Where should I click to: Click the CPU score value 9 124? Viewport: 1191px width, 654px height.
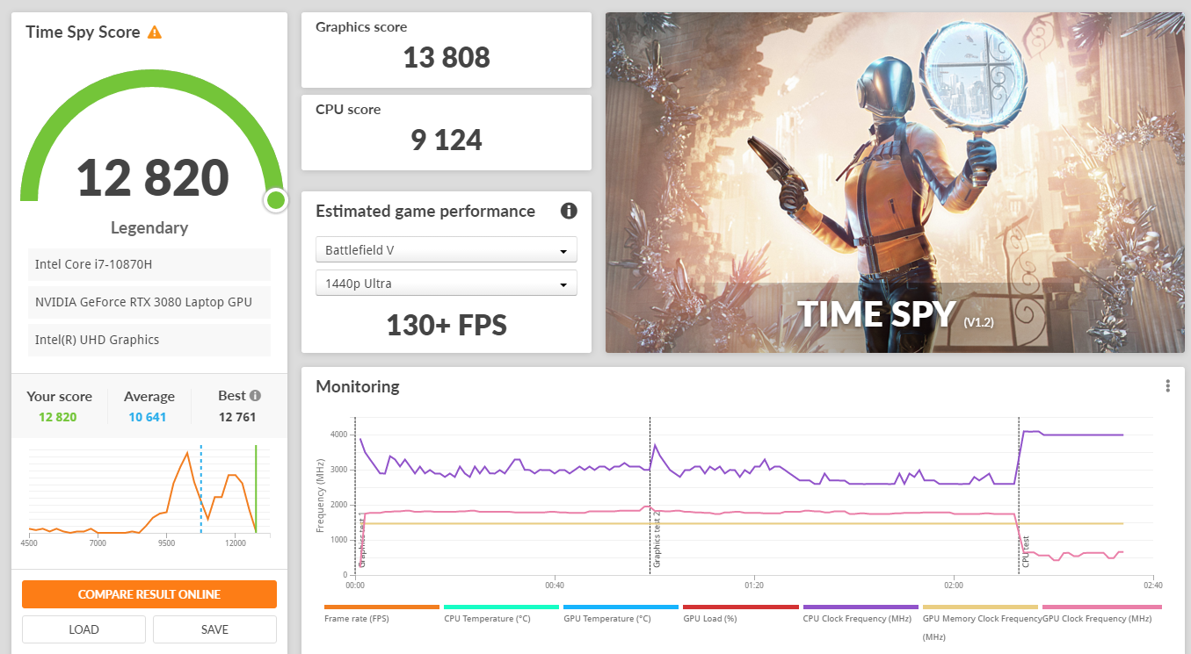447,140
